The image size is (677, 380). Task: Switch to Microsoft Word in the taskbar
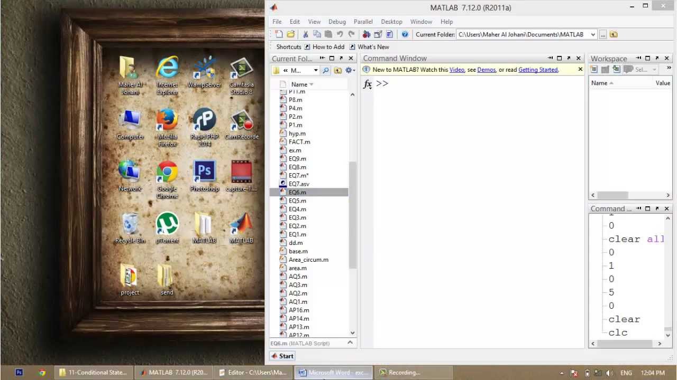coord(333,372)
